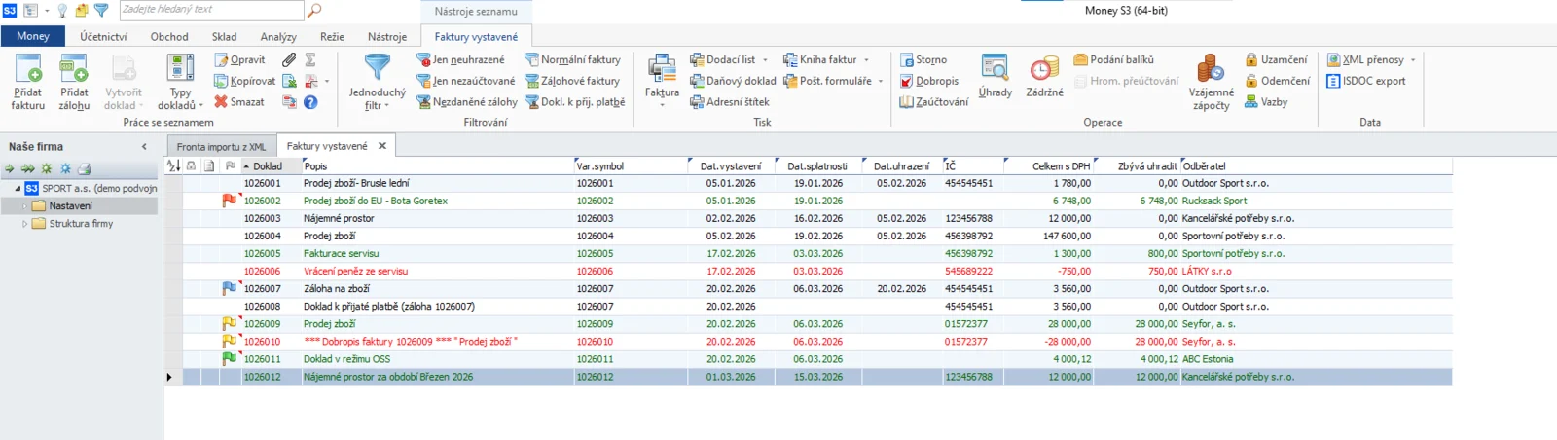Click ISDOC export
The height and width of the screenshot is (440, 1557).
coord(1365,81)
